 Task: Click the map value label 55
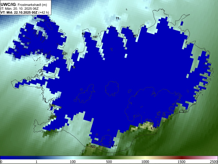74,67
